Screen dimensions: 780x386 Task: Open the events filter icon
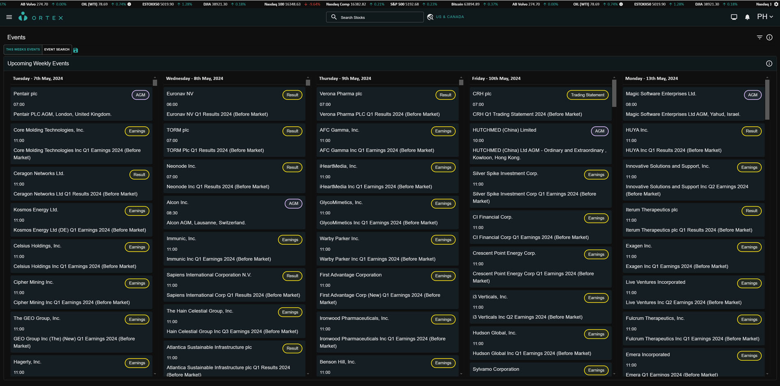click(759, 37)
